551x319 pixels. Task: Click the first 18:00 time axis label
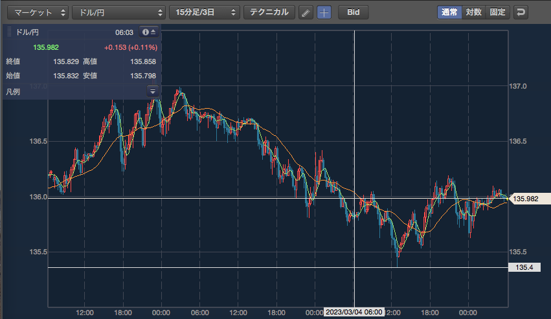123,313
